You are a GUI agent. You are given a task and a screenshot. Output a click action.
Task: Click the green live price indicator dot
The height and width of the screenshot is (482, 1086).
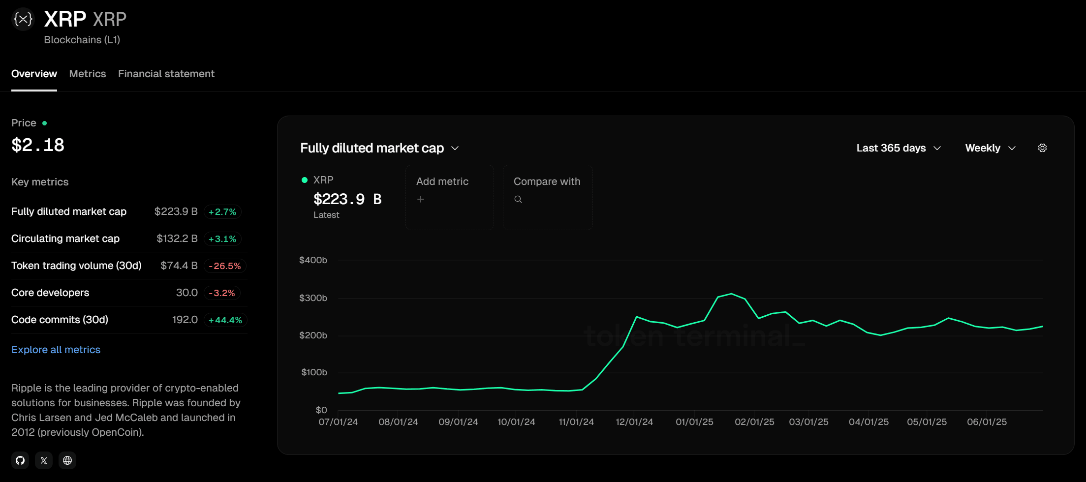point(45,123)
